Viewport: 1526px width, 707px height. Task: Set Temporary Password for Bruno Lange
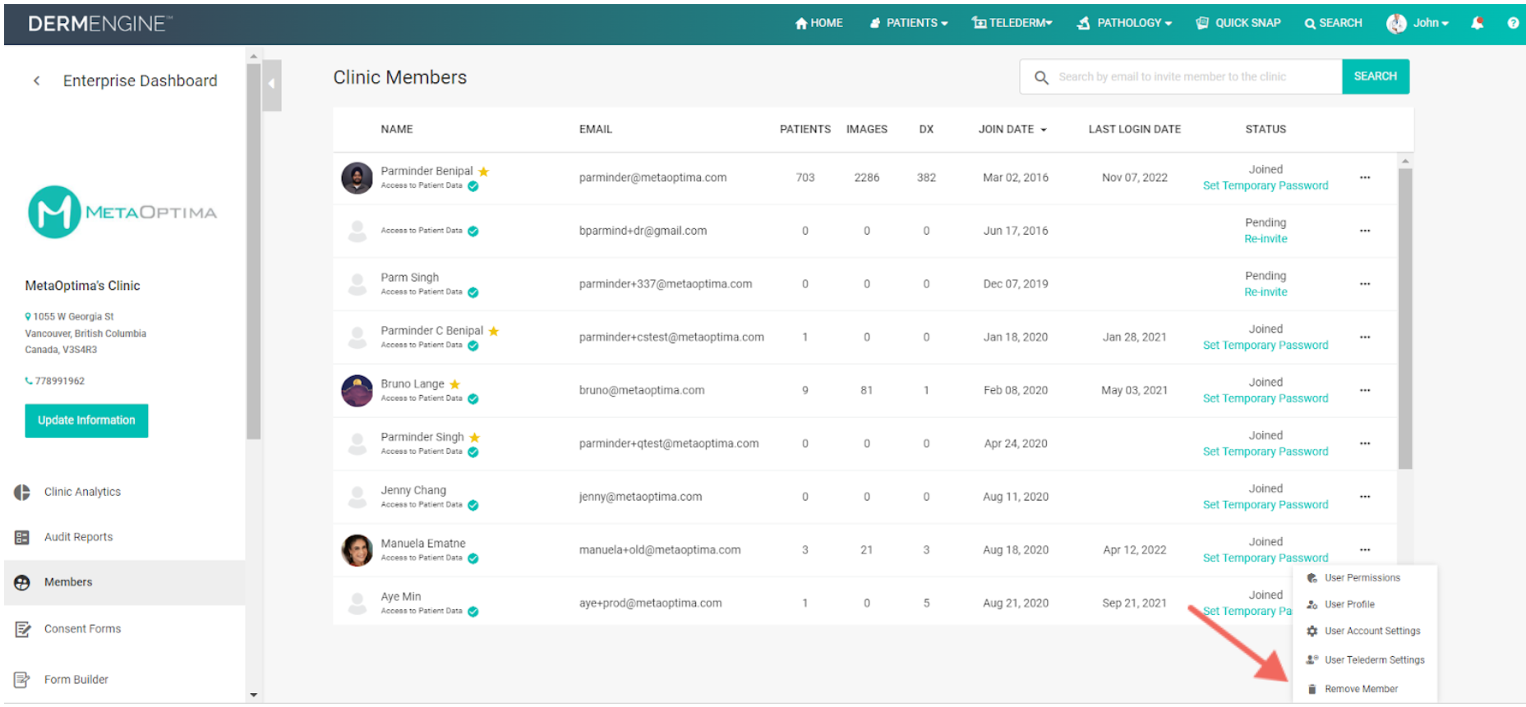click(x=1266, y=399)
